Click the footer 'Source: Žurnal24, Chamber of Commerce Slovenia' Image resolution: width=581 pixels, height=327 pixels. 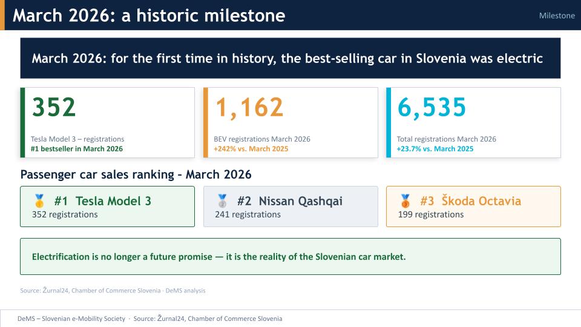(208, 319)
